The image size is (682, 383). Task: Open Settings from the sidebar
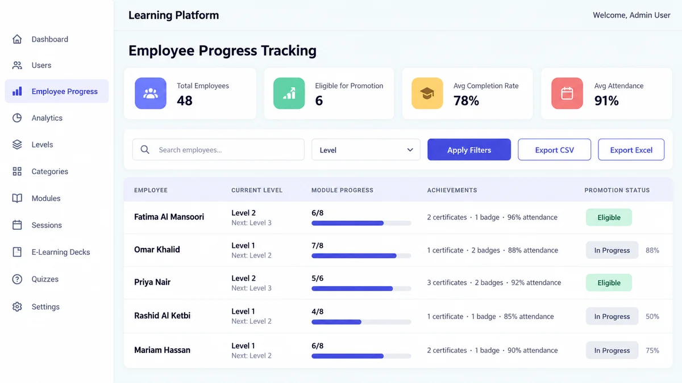[x=57, y=306]
